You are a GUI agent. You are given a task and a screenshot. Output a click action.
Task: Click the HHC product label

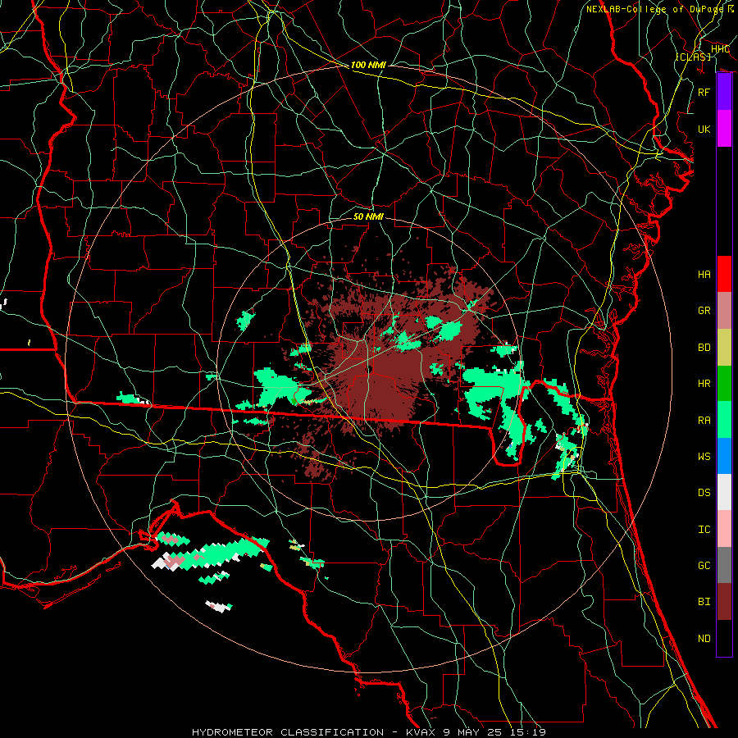pos(720,49)
